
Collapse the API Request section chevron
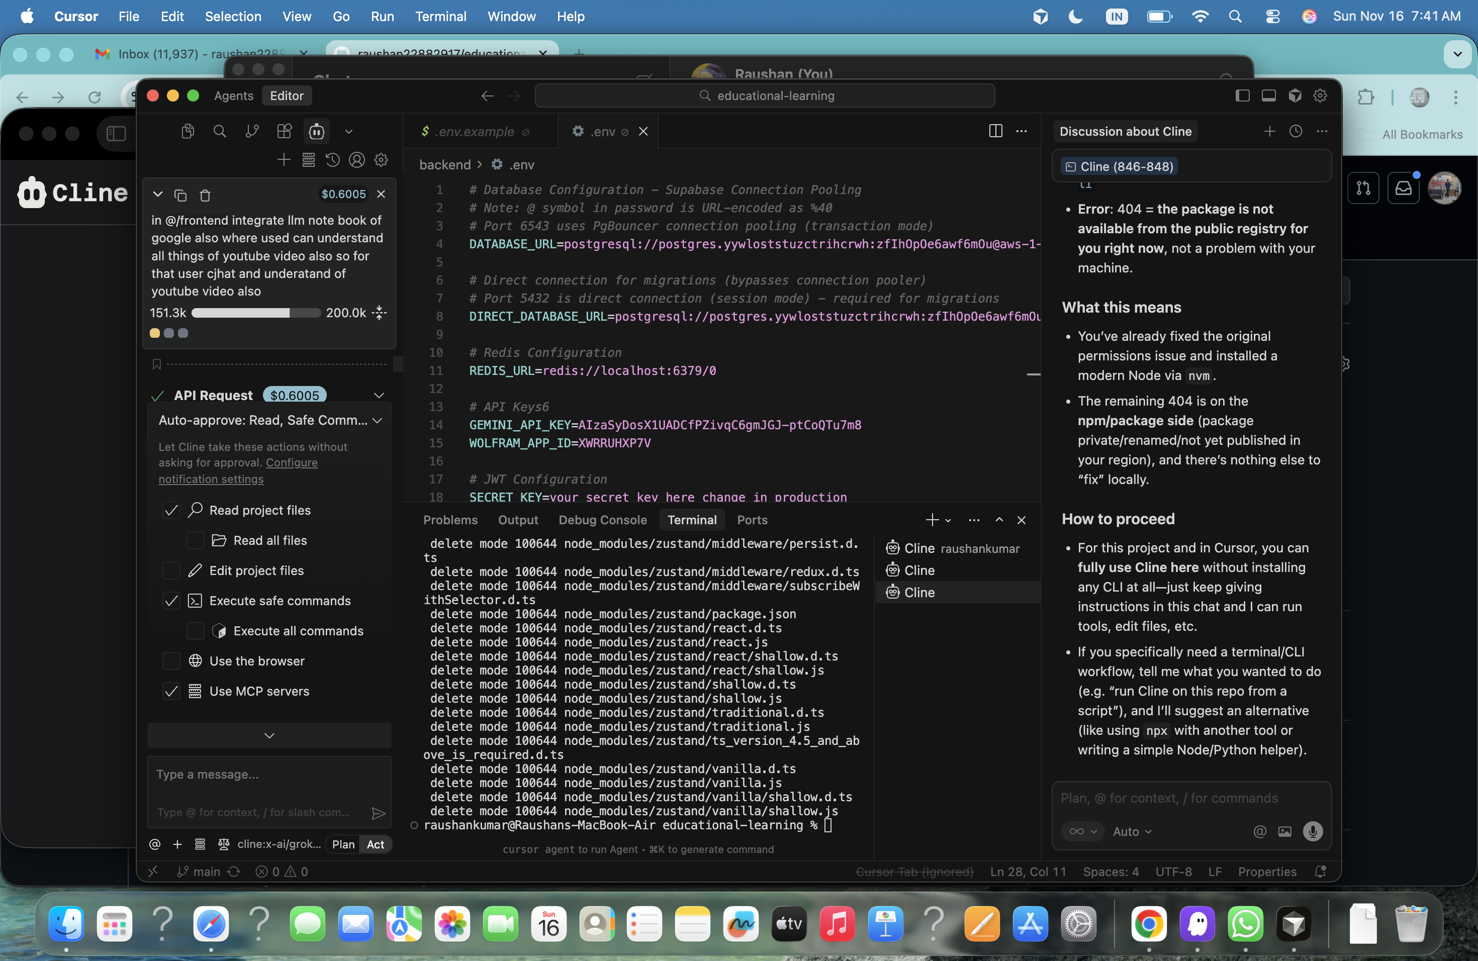379,396
